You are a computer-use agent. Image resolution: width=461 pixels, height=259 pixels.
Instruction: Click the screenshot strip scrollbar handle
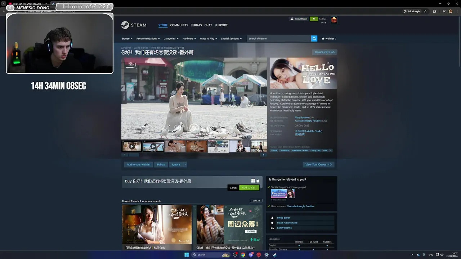(x=134, y=155)
